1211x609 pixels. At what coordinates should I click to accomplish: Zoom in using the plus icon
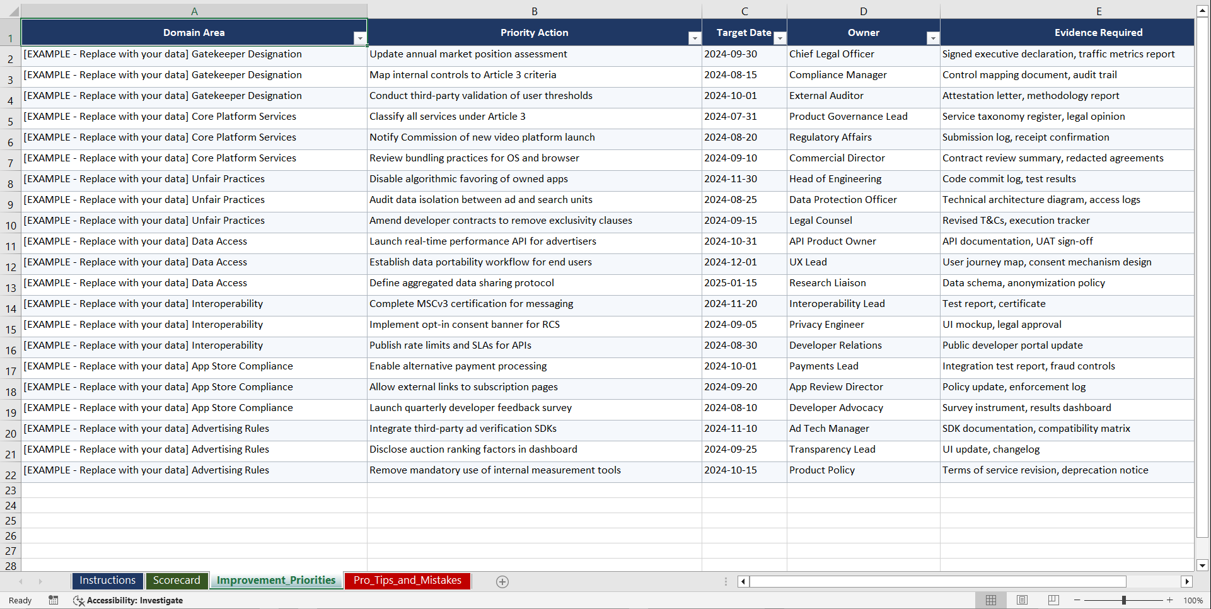pos(1171,600)
